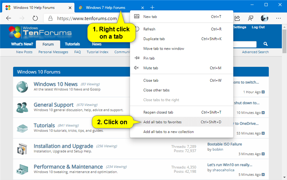Open the browser three-dots menu
The width and height of the screenshot is (287, 180).
point(279,18)
